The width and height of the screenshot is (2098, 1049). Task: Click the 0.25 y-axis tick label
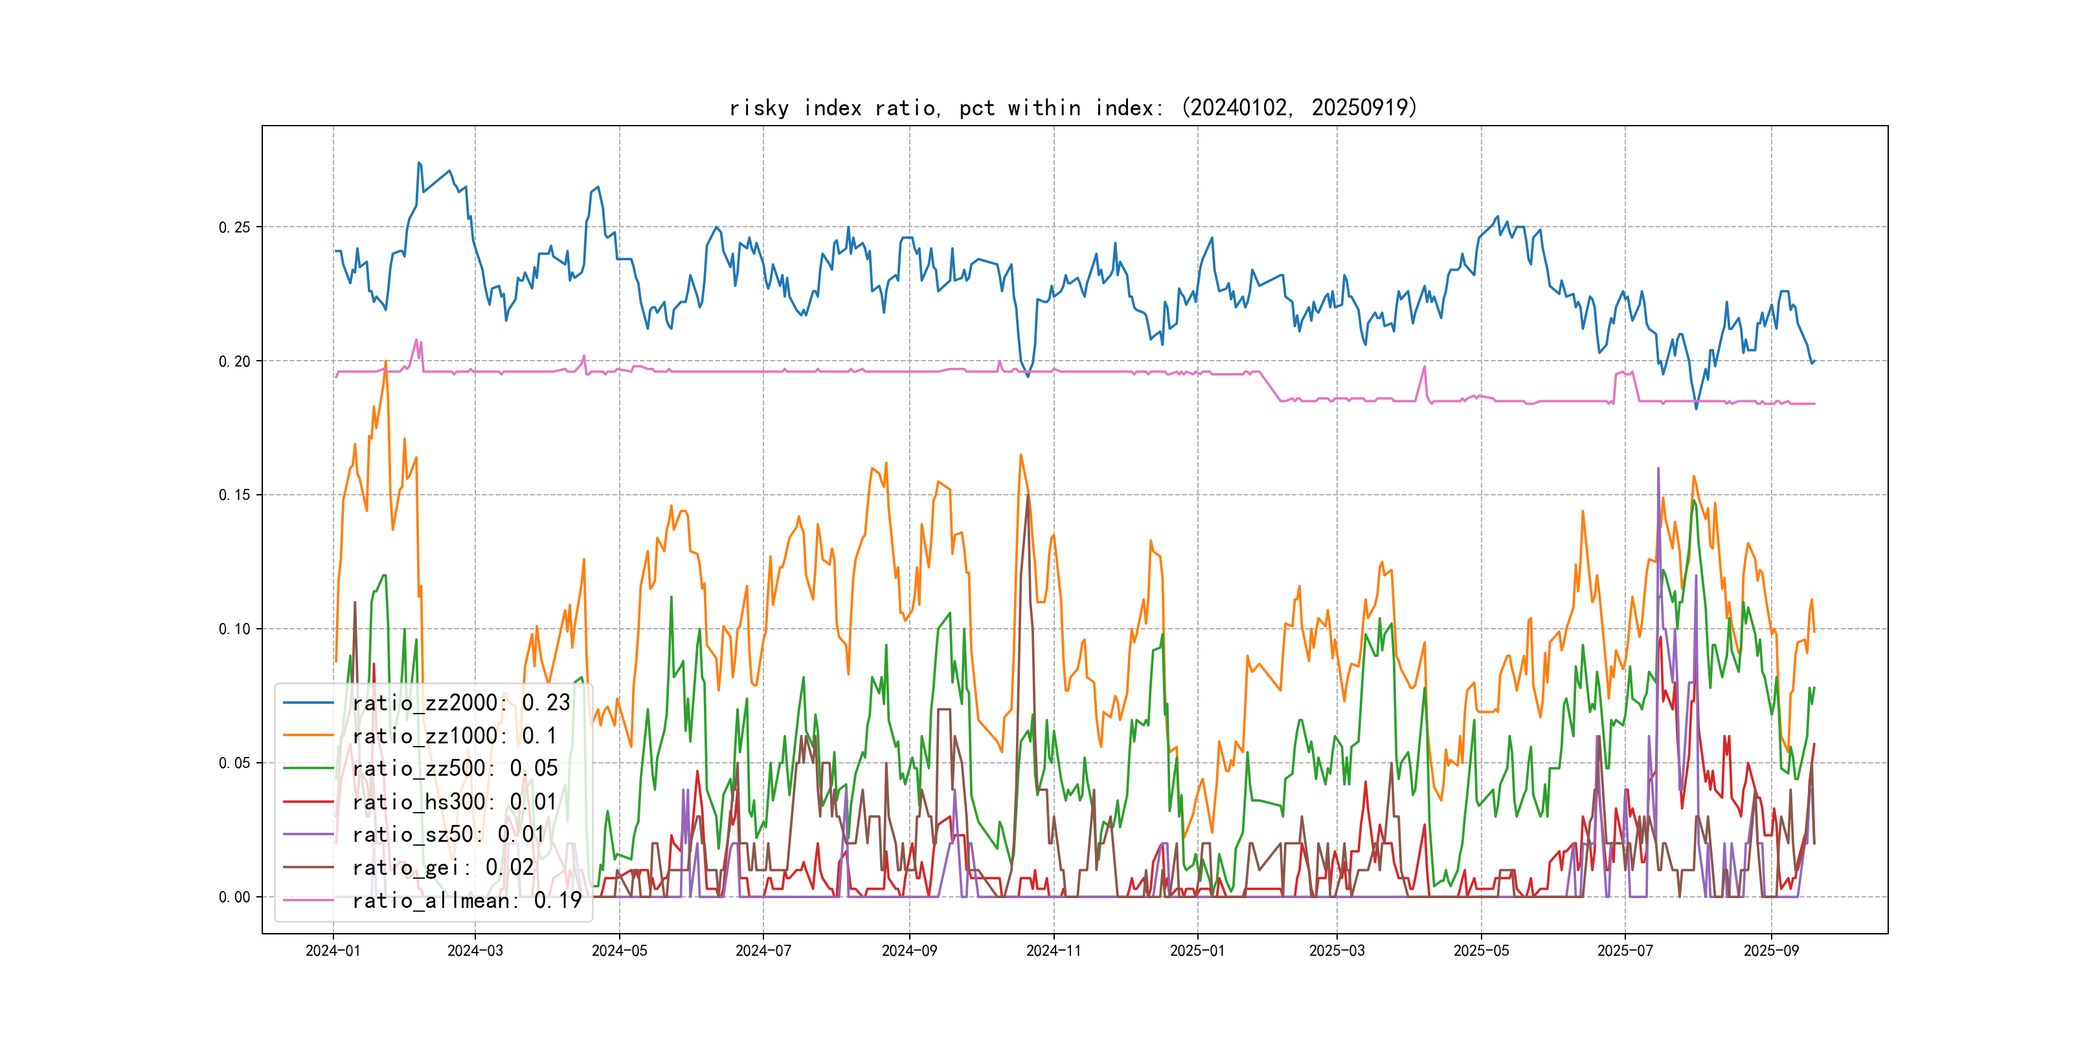pyautogui.click(x=234, y=227)
